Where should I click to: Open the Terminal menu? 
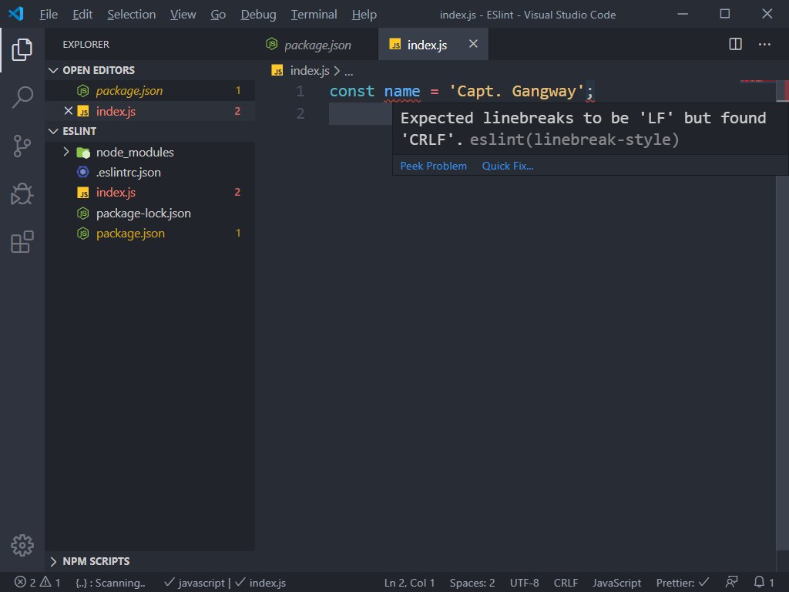[314, 15]
